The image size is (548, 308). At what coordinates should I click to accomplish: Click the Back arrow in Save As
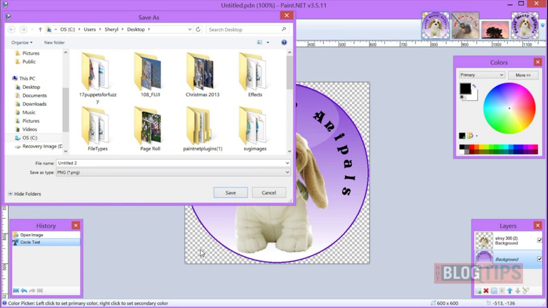tap(12, 30)
